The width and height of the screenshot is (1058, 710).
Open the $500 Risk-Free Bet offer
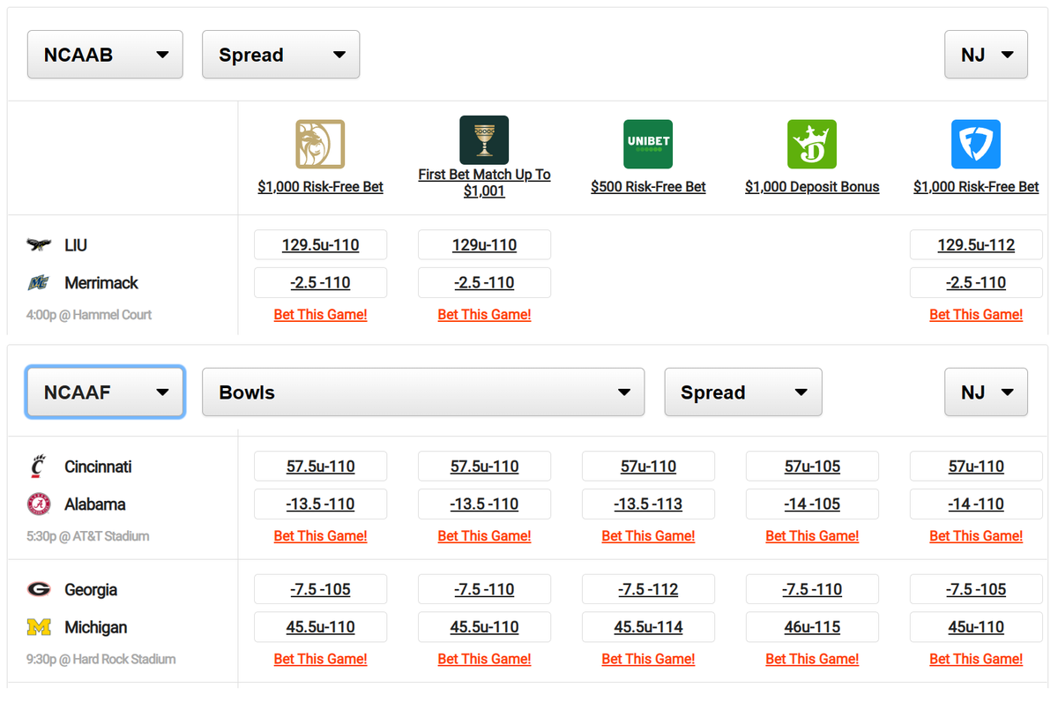point(648,187)
